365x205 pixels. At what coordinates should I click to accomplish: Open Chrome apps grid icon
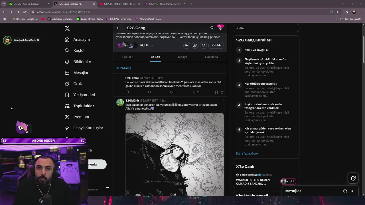click(5, 19)
